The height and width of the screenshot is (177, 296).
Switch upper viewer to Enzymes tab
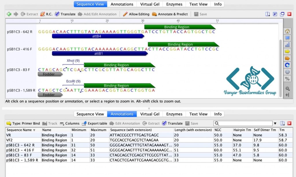point(174,4)
